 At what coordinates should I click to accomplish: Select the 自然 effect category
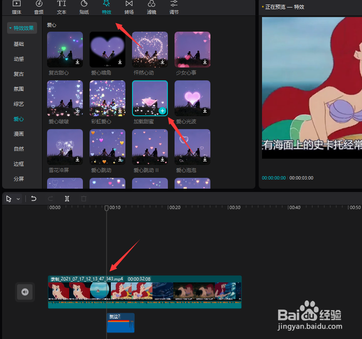(x=19, y=149)
